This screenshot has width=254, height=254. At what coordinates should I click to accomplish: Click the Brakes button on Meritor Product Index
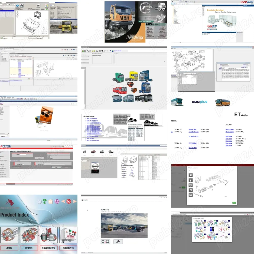coord(29,247)
